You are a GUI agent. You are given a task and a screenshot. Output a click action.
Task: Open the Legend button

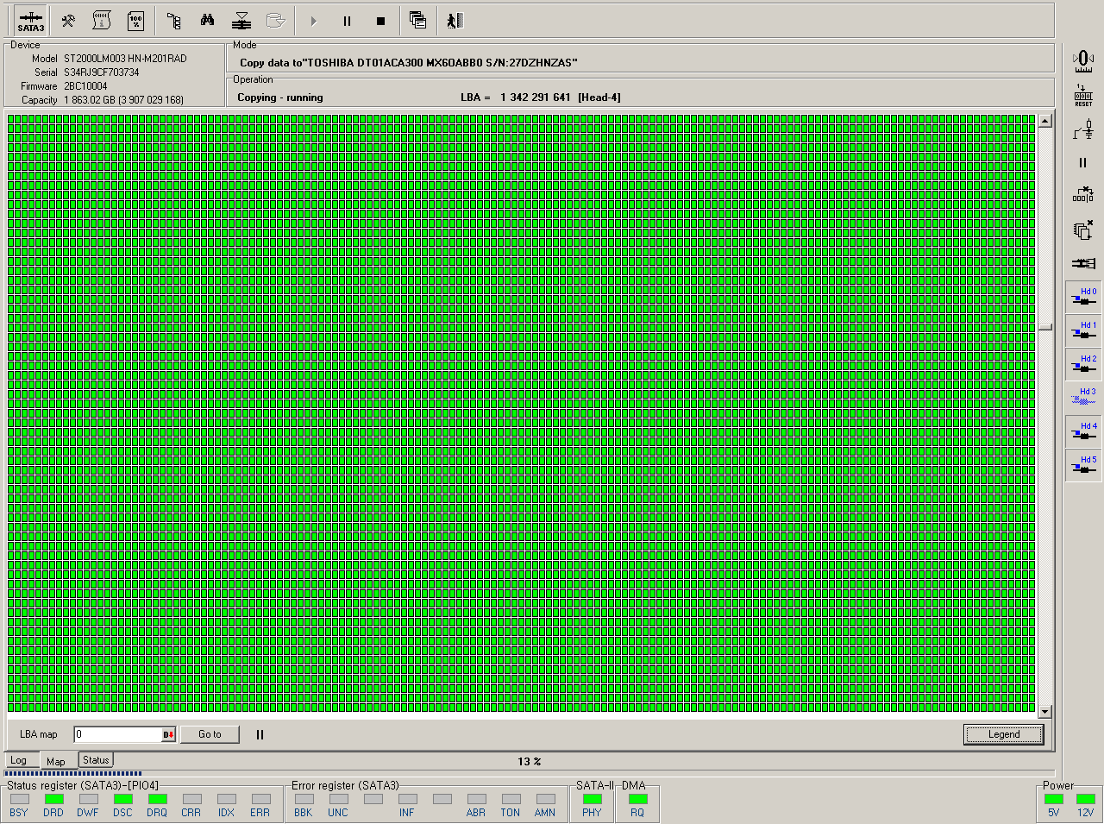pos(1003,735)
